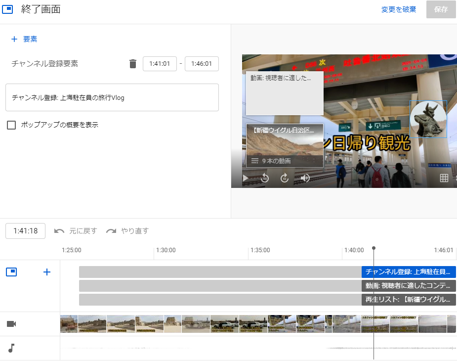The height and width of the screenshot is (362, 457).
Task: Click the チャンネル登録: 上海駐在員の旅行Vlog text box
Action: click(112, 97)
